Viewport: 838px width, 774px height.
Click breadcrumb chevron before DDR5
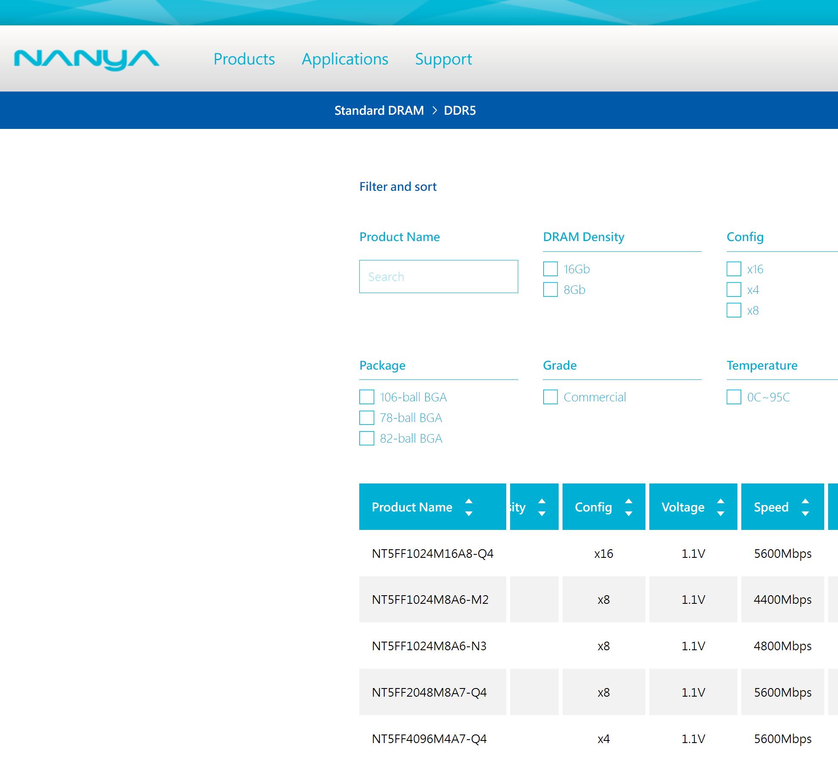click(x=434, y=110)
